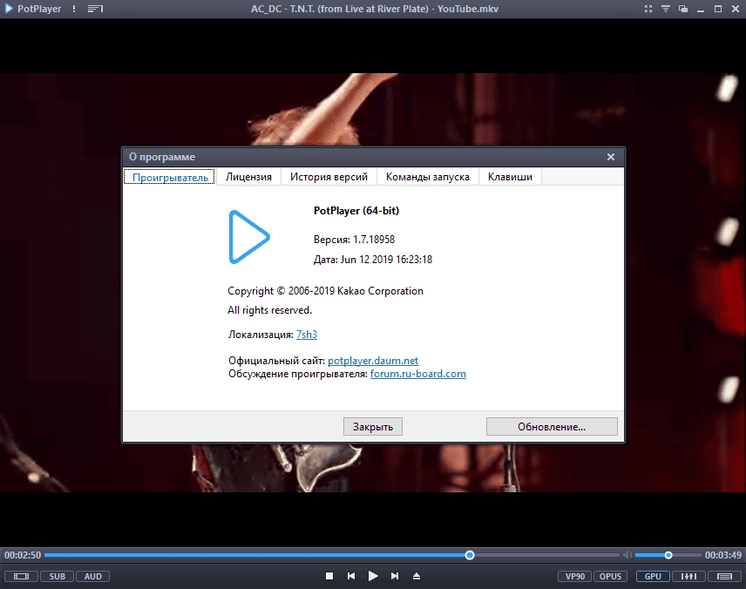Open the forum.ru-board.com link
The width and height of the screenshot is (746, 589).
(x=418, y=374)
